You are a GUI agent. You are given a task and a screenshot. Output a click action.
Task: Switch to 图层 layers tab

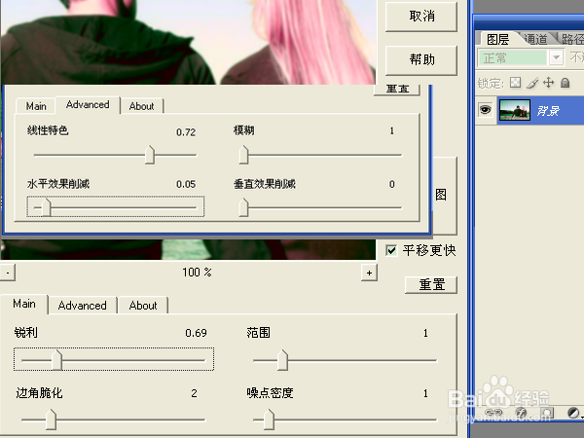tap(497, 39)
